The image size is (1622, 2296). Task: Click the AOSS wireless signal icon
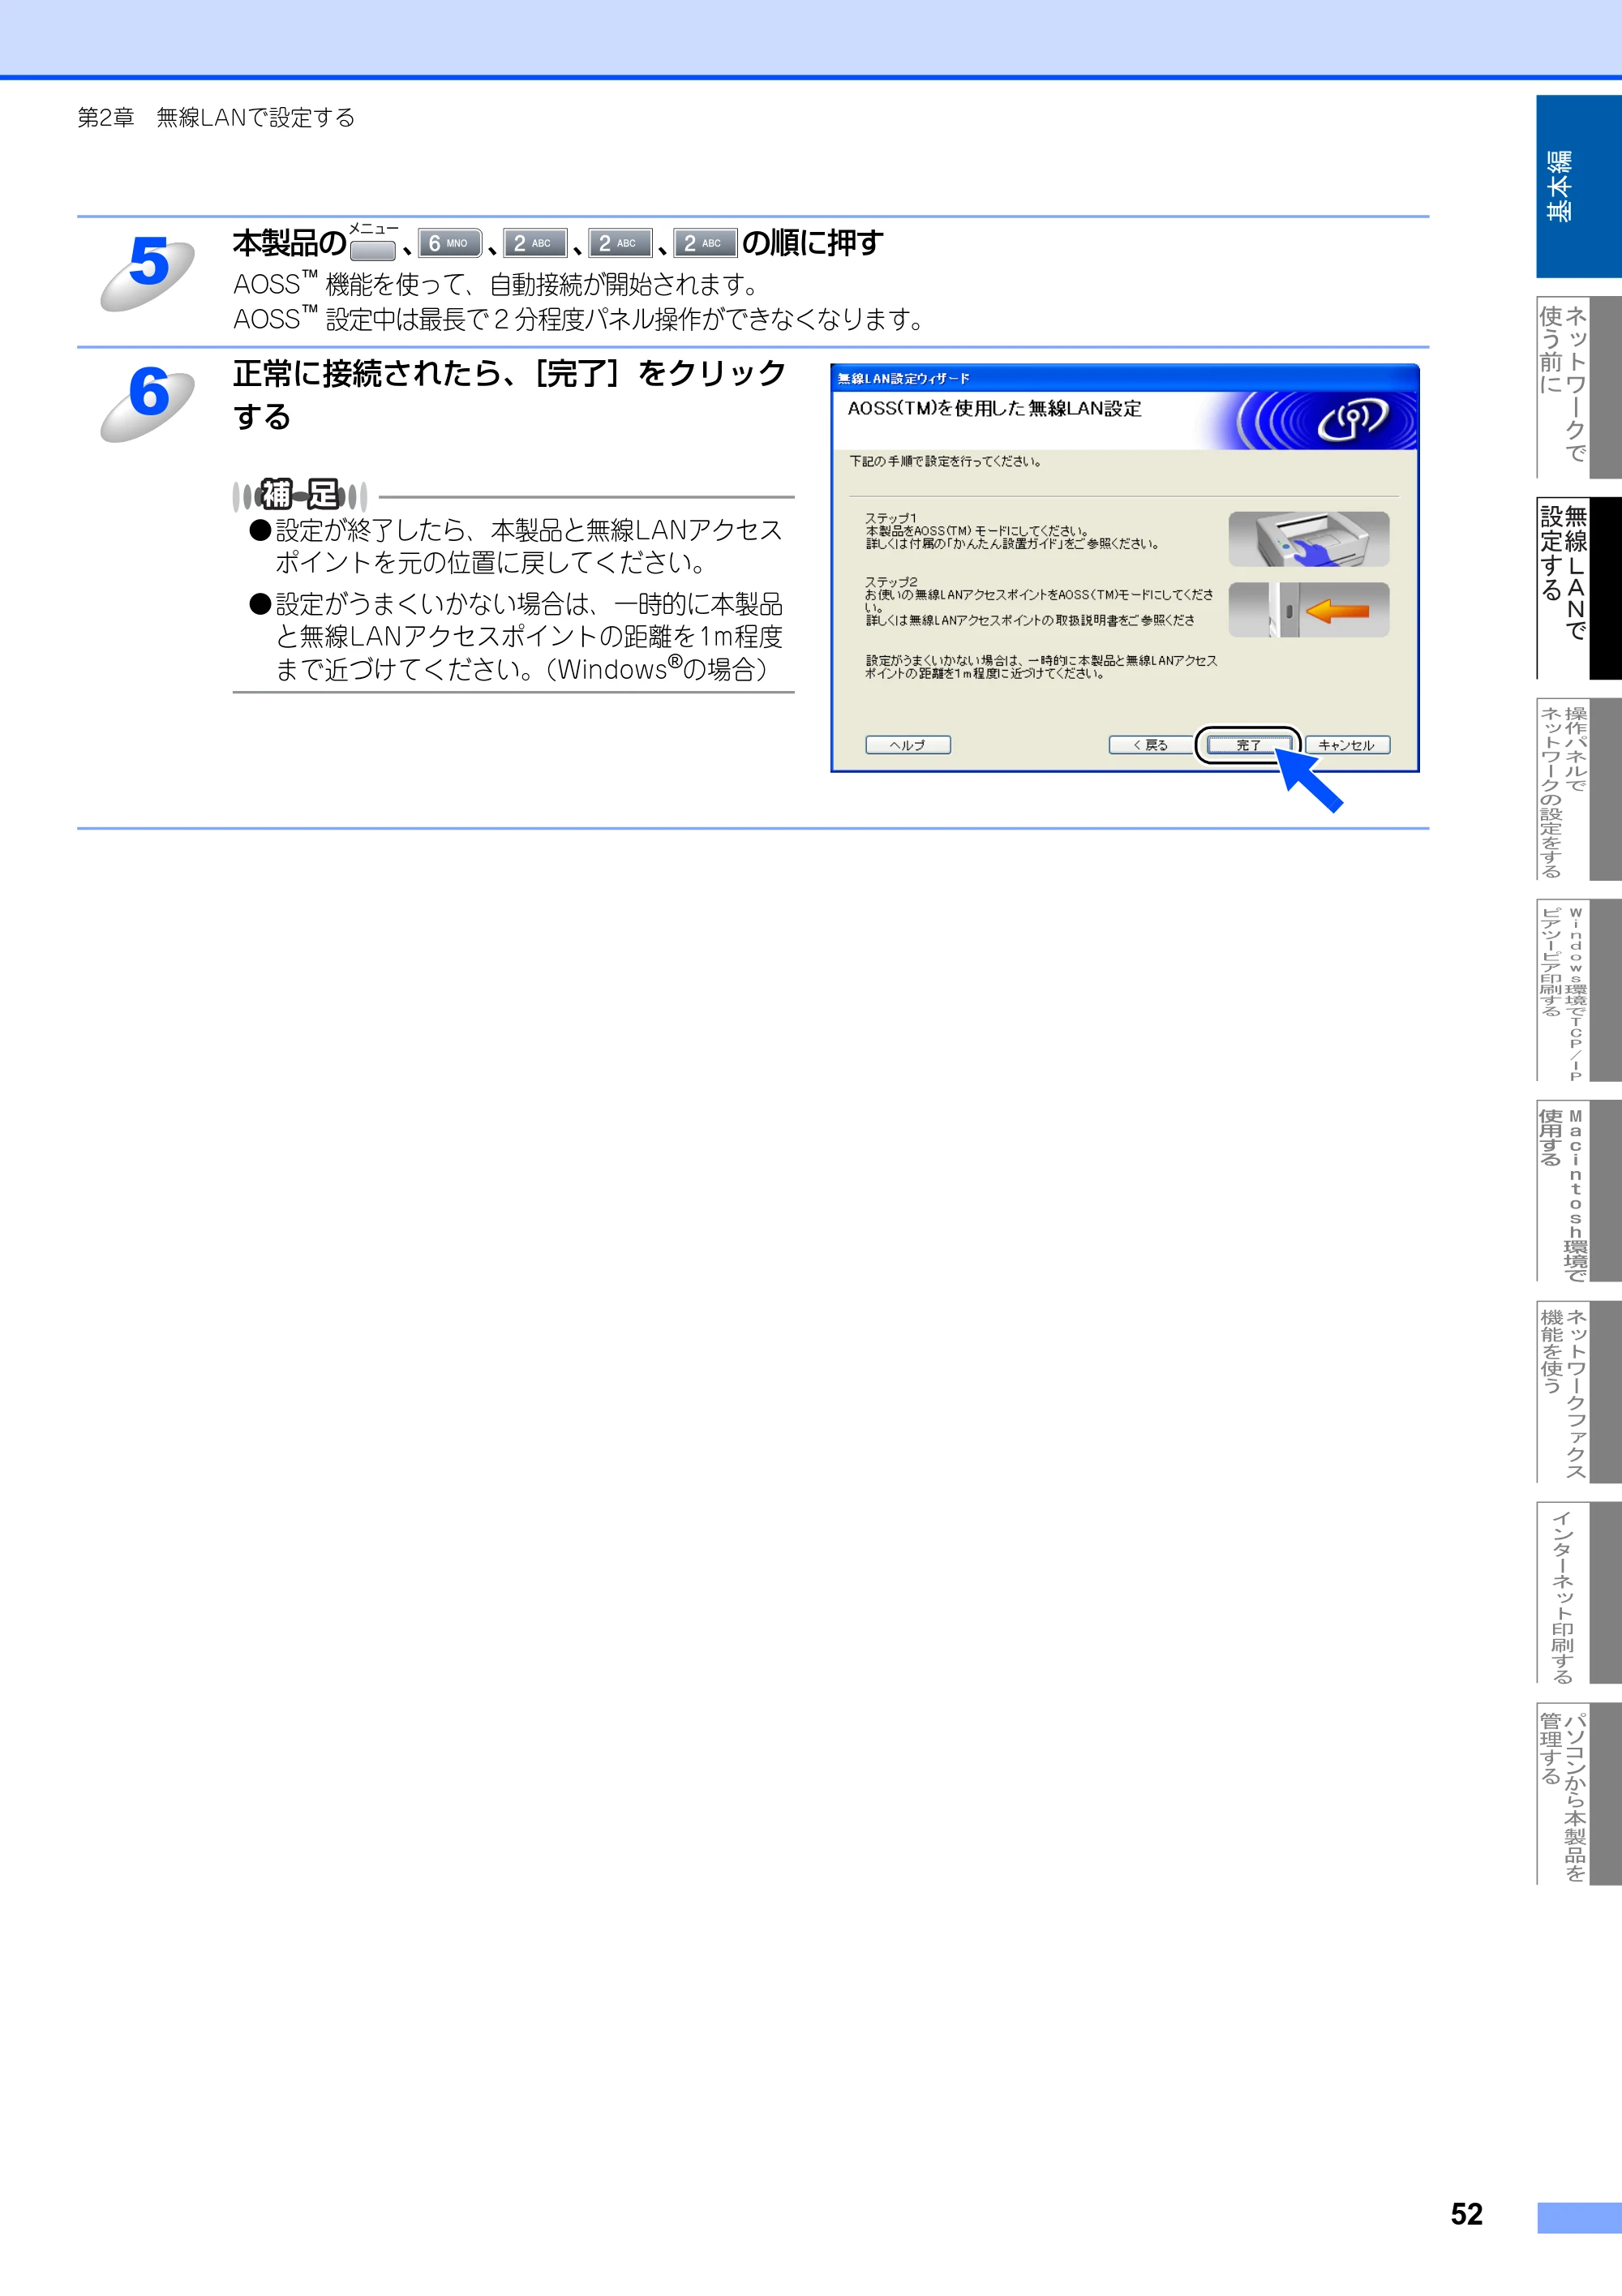point(1351,419)
